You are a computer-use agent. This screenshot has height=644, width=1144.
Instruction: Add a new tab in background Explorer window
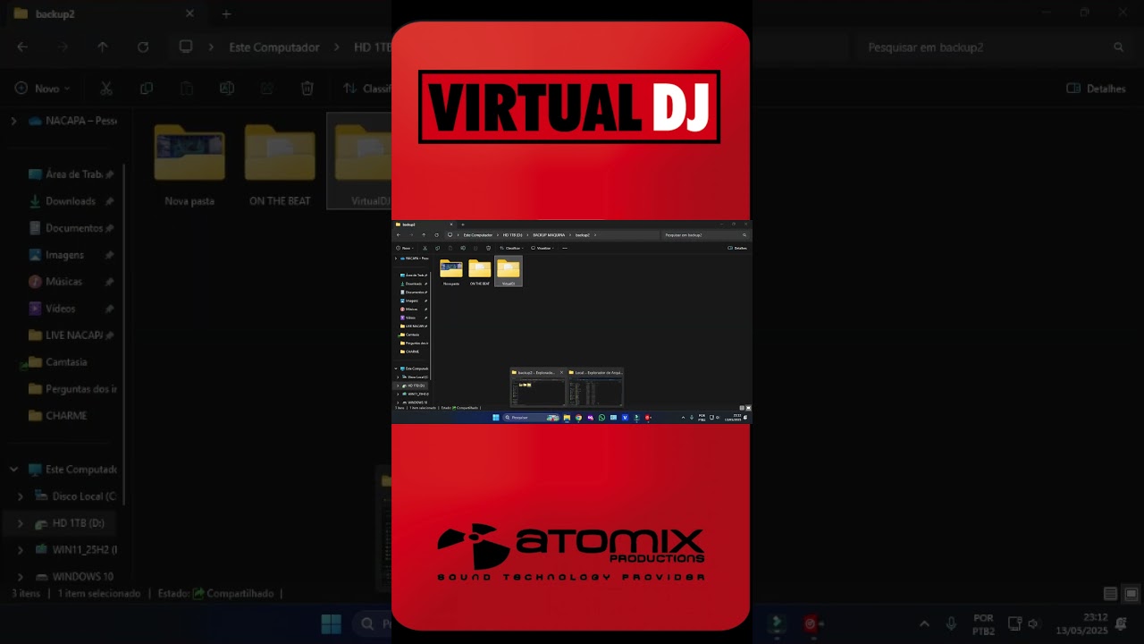coord(226,13)
